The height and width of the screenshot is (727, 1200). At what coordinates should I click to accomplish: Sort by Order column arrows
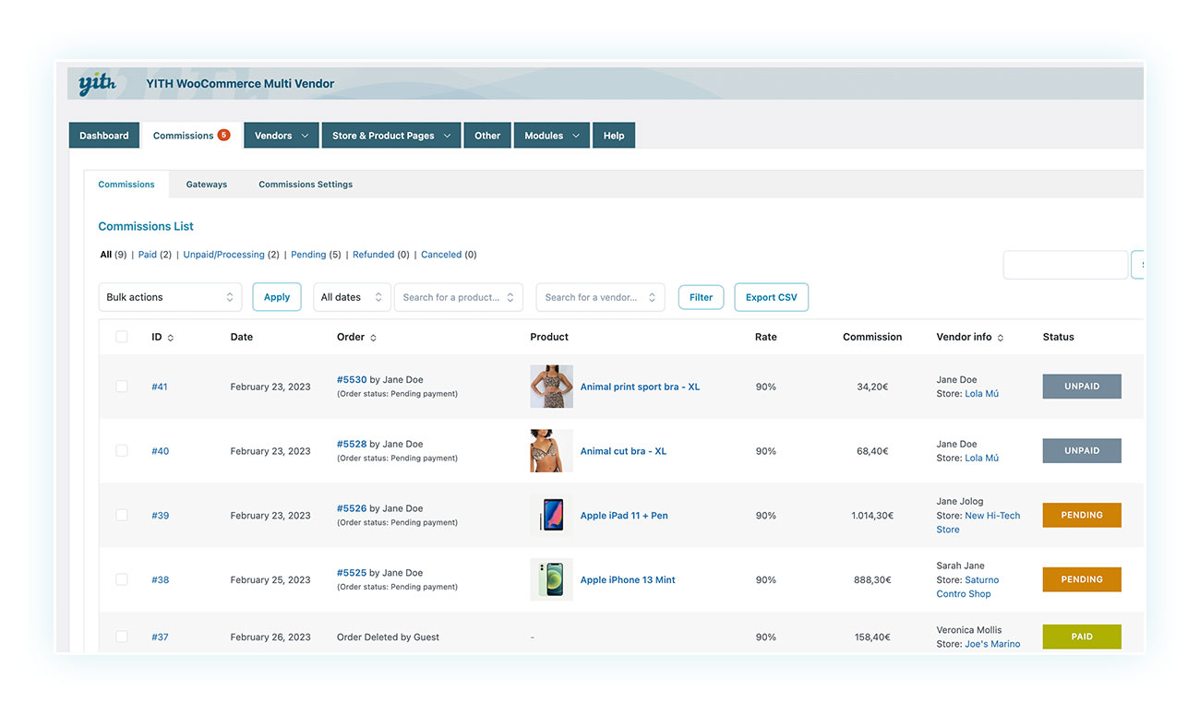373,338
